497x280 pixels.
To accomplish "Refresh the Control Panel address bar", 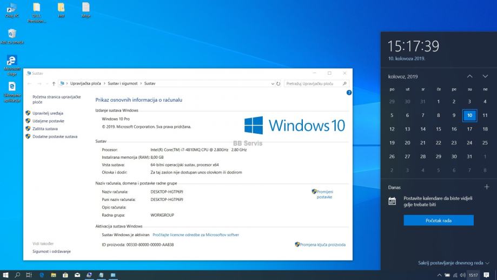I will point(279,83).
